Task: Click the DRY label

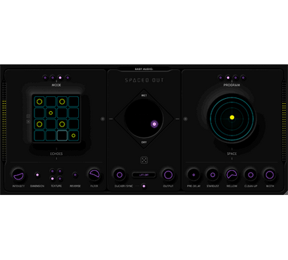Action: point(144,142)
